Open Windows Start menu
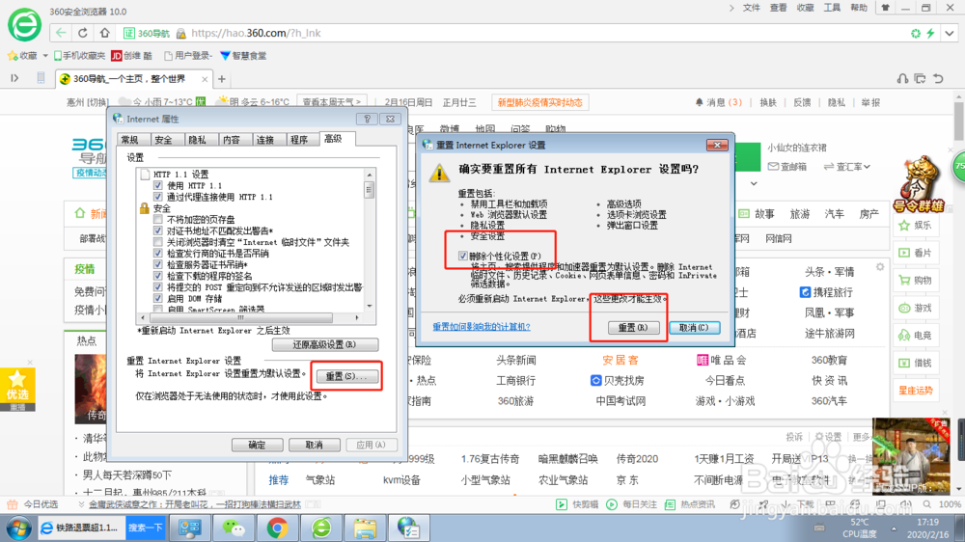Viewport: 965px width, 542px height. (x=18, y=528)
